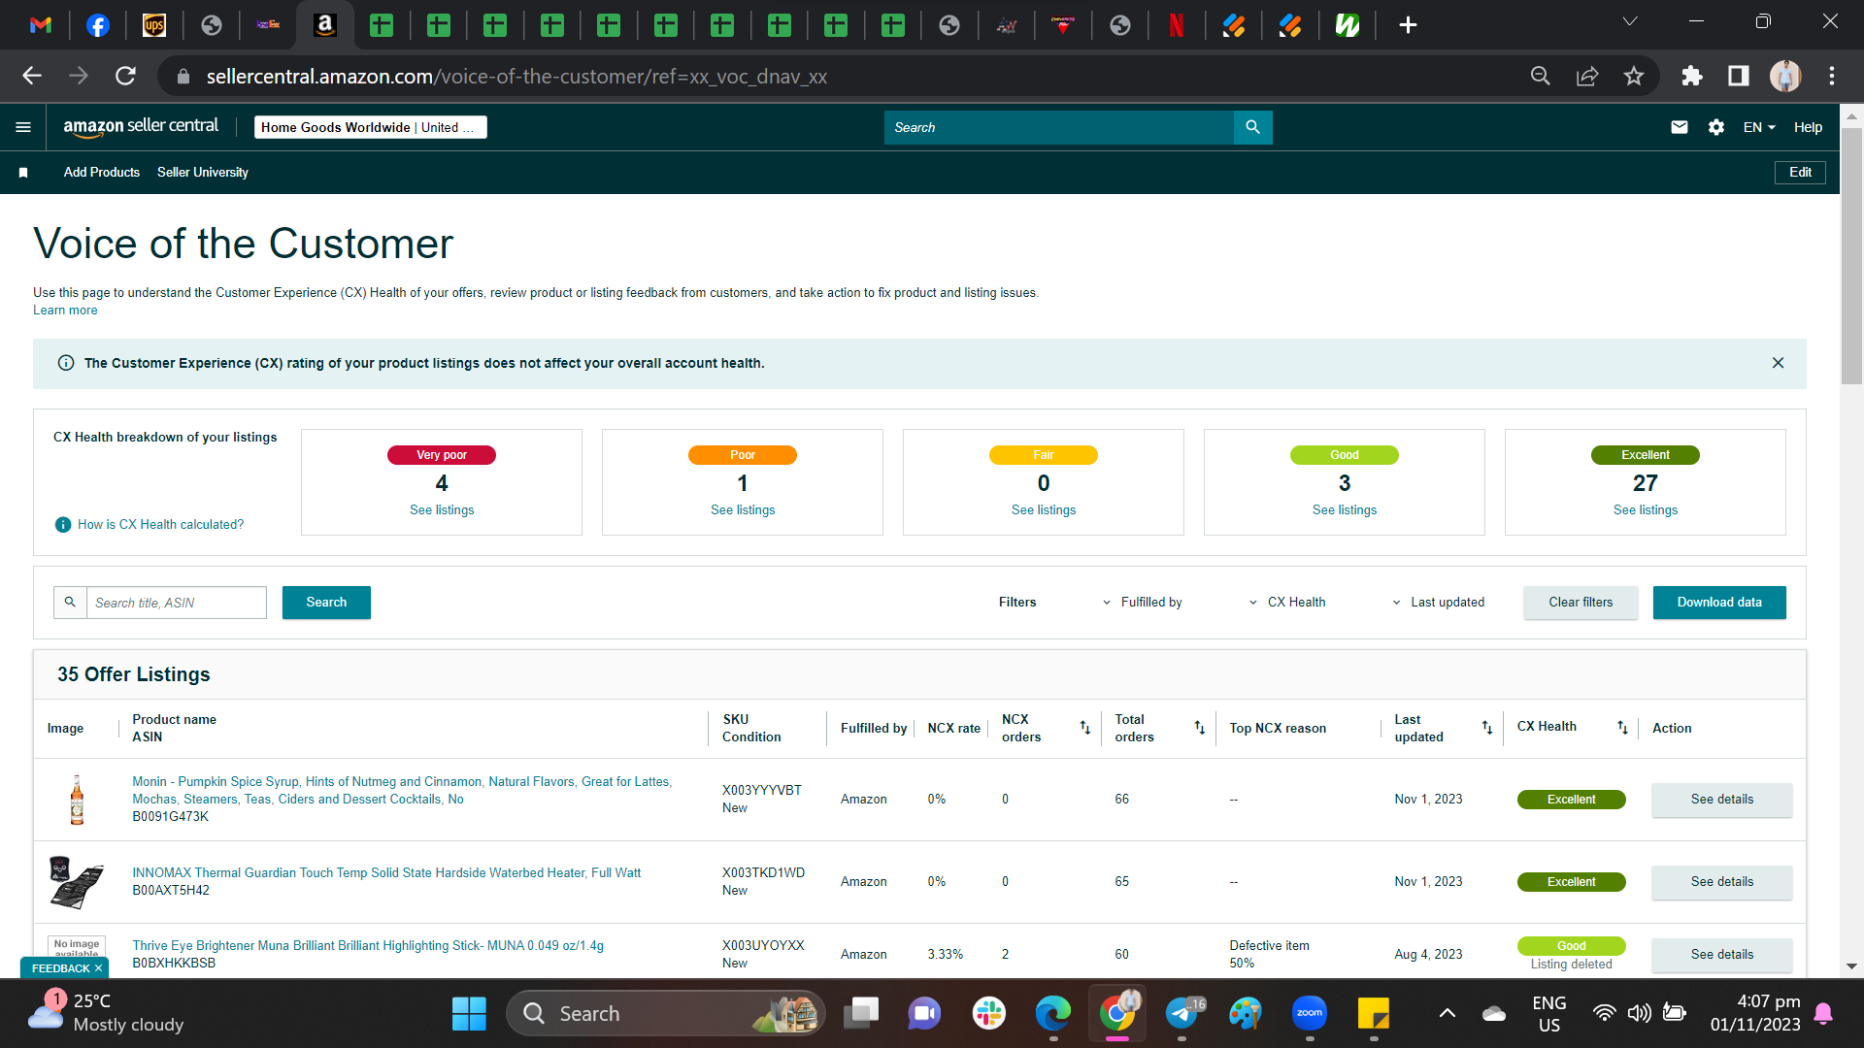The image size is (1864, 1048).
Task: Open the zoom magnifier in the address bar
Action: 1541,76
